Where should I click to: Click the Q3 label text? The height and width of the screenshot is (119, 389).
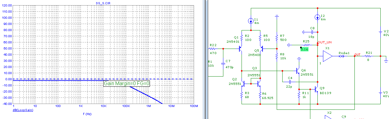254,68
